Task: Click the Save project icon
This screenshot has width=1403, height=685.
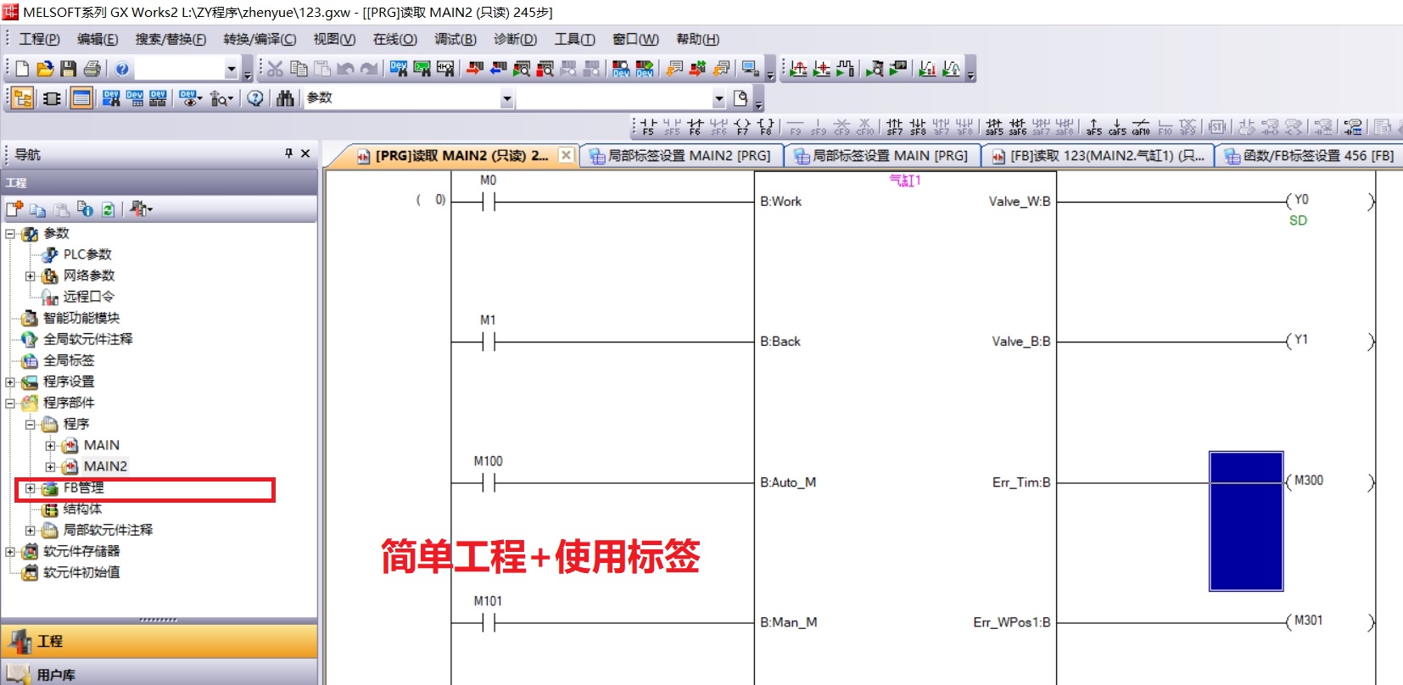Action: [69, 69]
